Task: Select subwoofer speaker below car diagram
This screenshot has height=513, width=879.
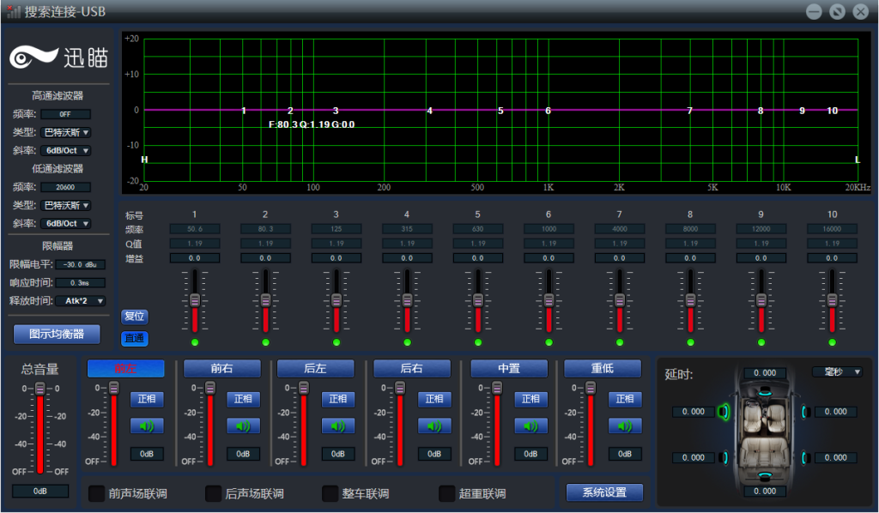Action: (x=765, y=476)
